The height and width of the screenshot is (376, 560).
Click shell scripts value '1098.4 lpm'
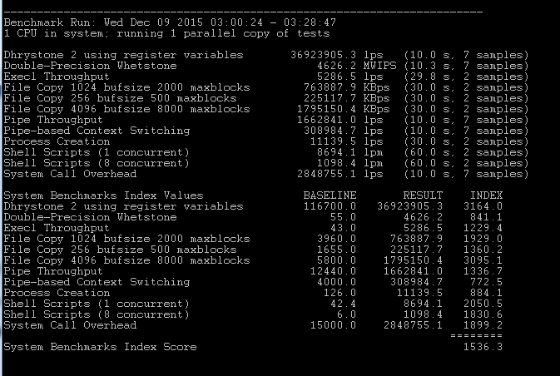tap(350, 163)
